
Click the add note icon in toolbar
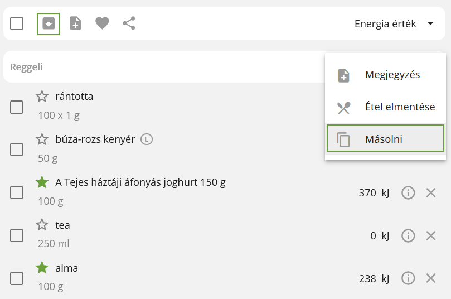75,23
